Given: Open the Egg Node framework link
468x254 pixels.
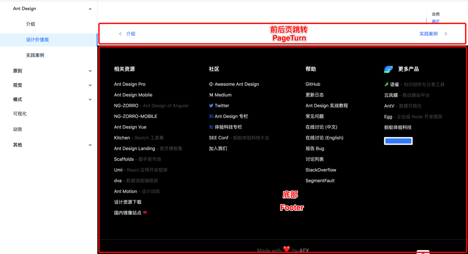Looking at the screenshot, I should (x=413, y=117).
